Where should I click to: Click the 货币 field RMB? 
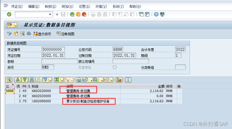[x=48, y=67]
